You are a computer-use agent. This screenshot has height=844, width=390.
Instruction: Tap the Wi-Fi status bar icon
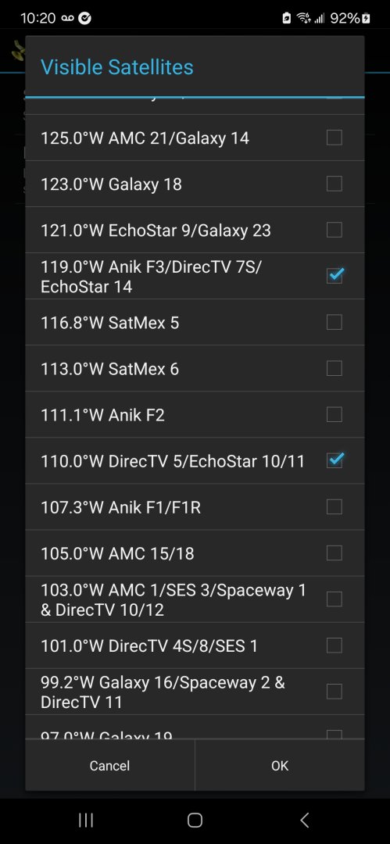pyautogui.click(x=304, y=18)
